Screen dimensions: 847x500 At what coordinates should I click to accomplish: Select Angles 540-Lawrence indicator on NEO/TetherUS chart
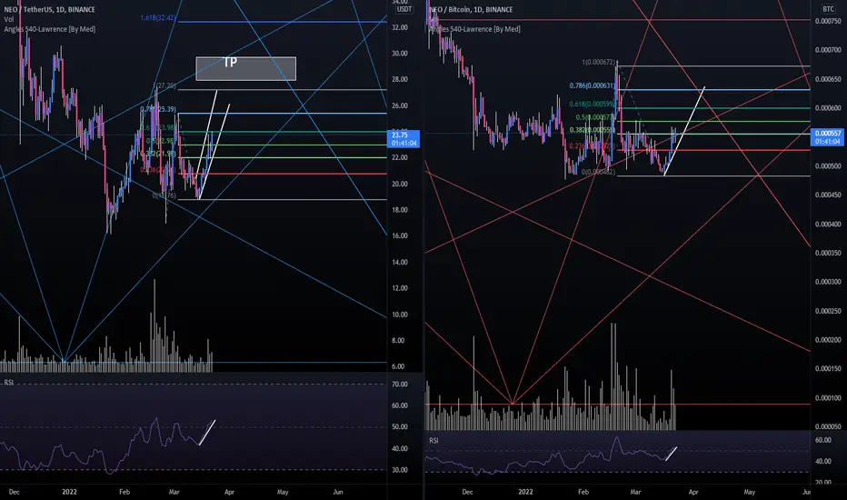pos(50,29)
